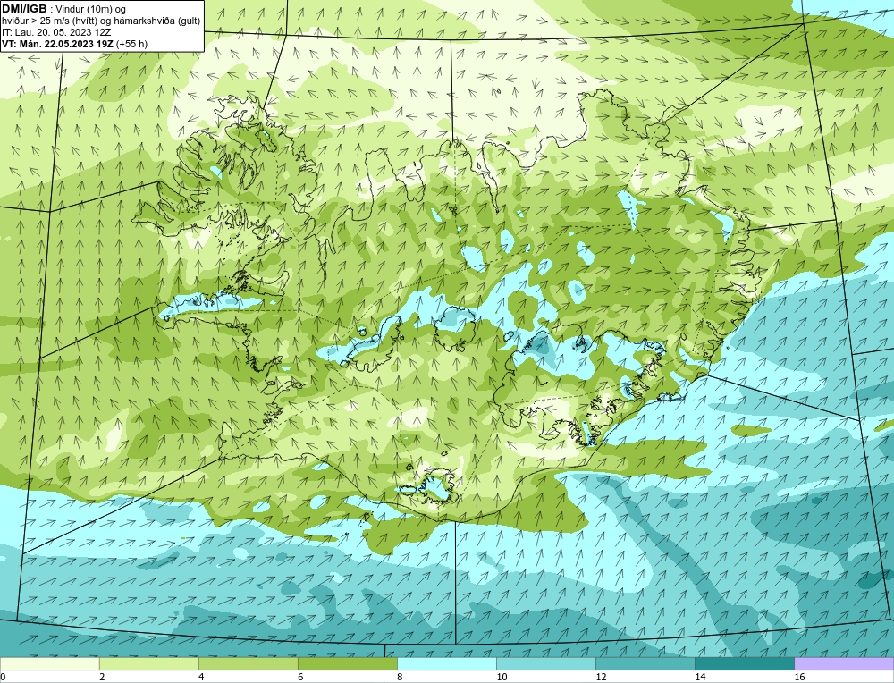Click the 8–10 m/s light cyan legend swatch
894x683 pixels.
(447, 664)
